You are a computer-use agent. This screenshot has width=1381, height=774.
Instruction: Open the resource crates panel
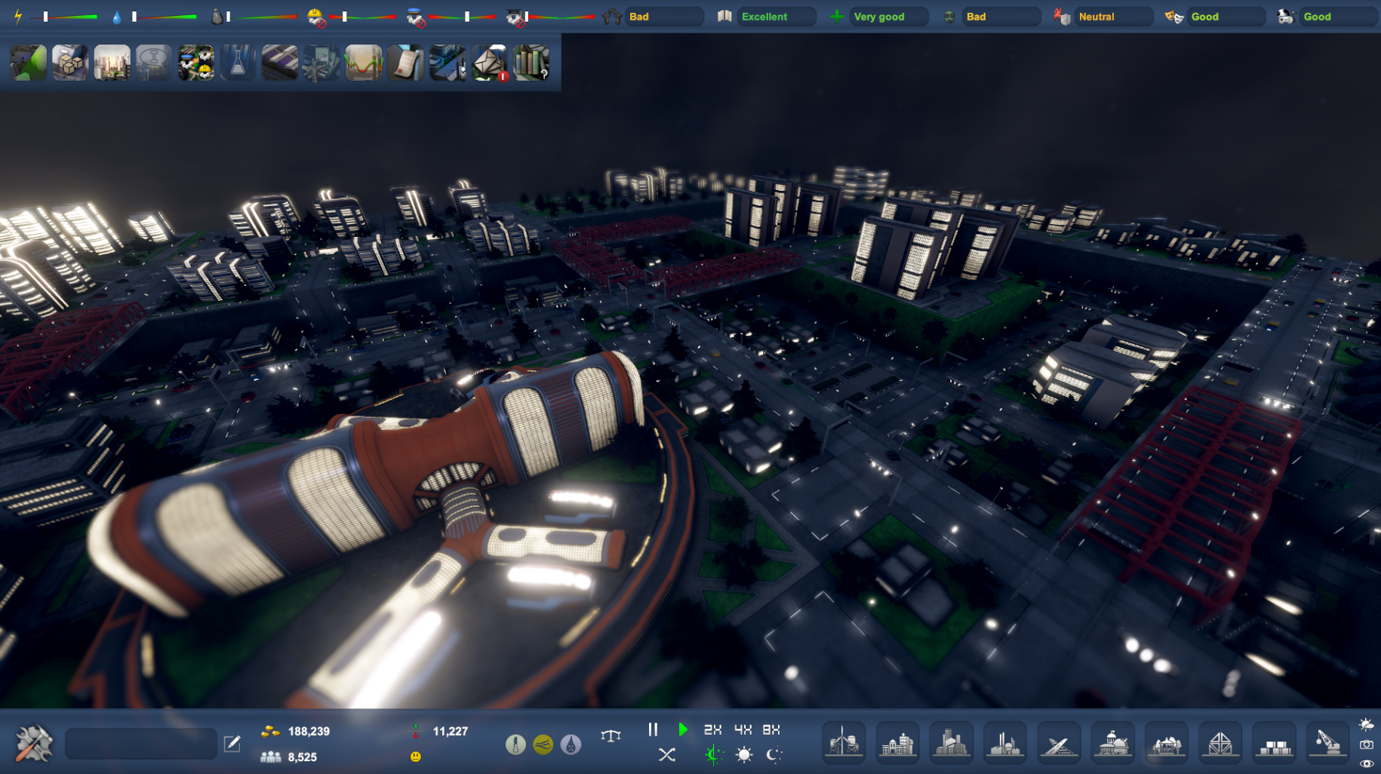pyautogui.click(x=69, y=62)
